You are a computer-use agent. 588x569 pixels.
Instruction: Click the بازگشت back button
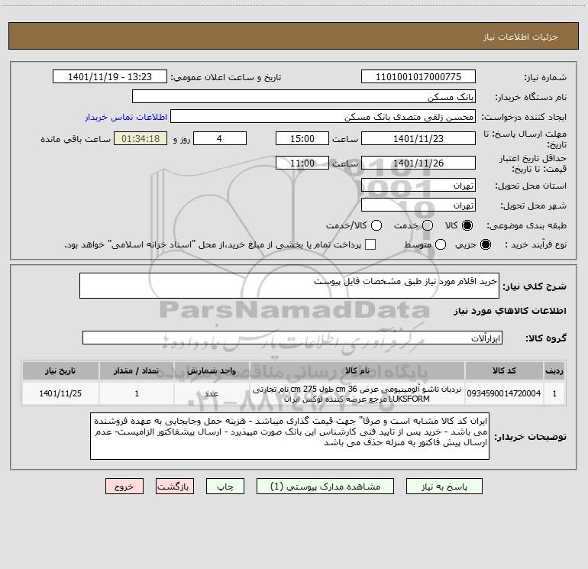pyautogui.click(x=175, y=487)
